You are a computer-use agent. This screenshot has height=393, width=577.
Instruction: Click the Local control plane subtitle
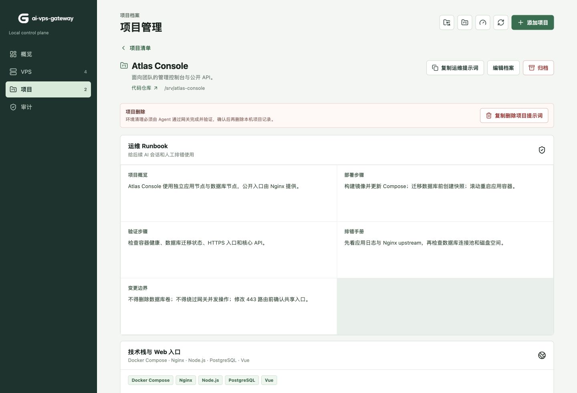click(x=29, y=33)
